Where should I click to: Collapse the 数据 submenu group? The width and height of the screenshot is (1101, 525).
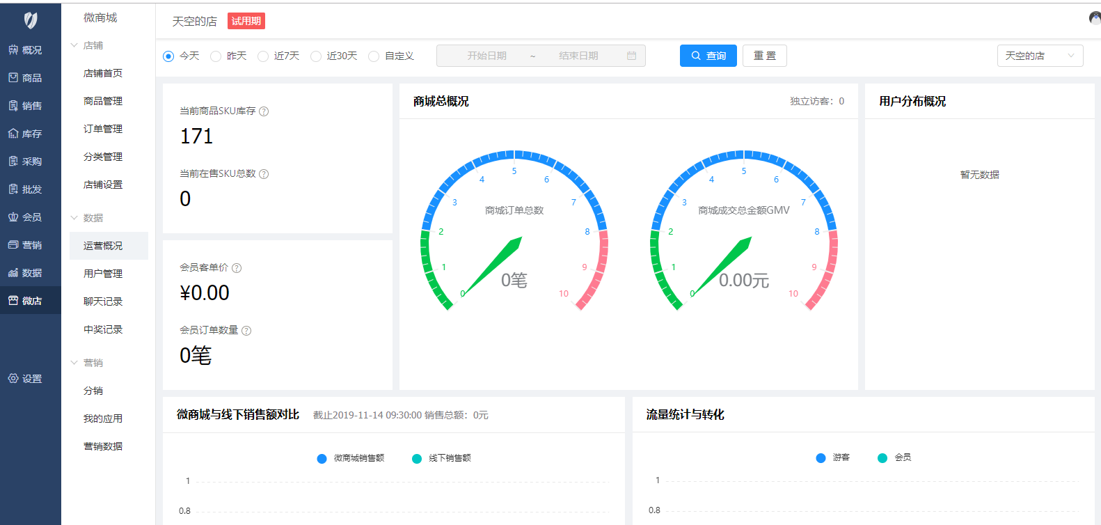[74, 218]
